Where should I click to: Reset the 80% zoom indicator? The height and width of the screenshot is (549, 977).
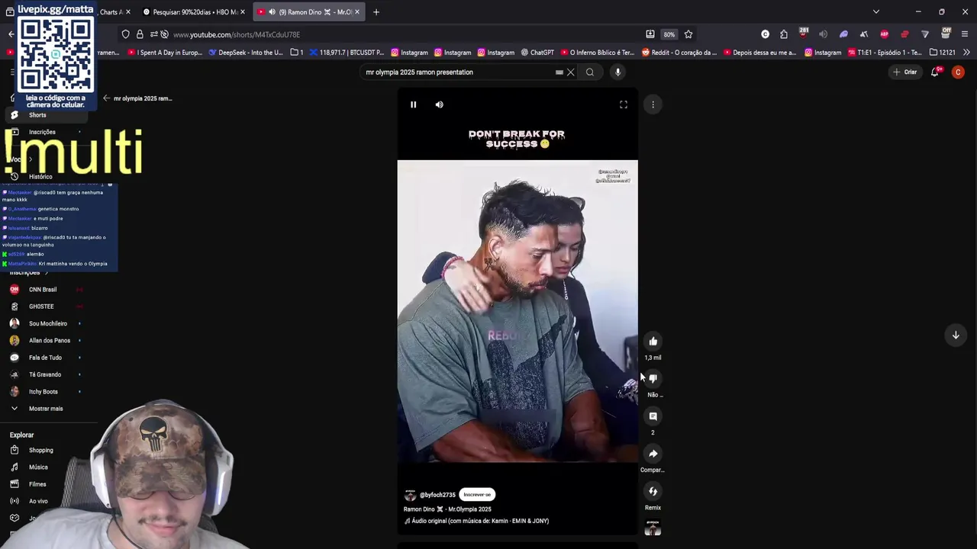[x=669, y=34]
